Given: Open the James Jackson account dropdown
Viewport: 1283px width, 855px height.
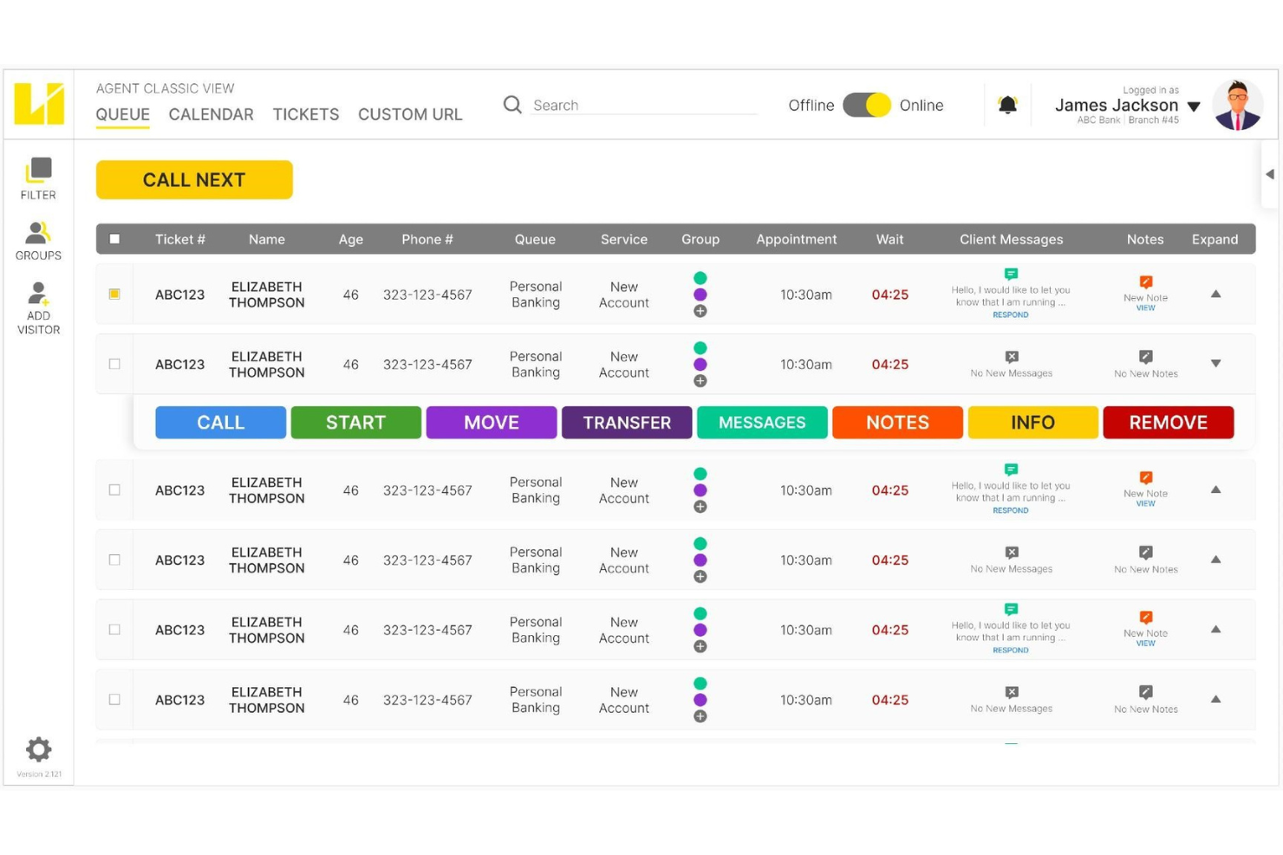Looking at the screenshot, I should coord(1195,106).
